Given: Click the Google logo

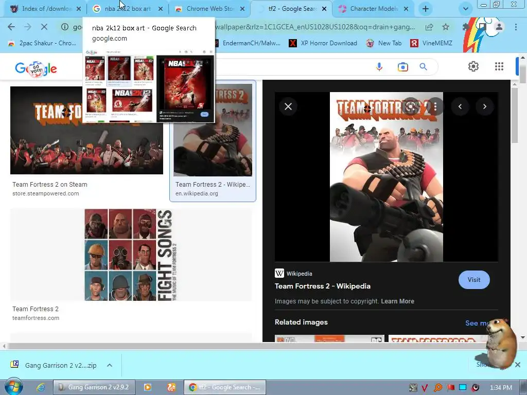Looking at the screenshot, I should click(36, 69).
